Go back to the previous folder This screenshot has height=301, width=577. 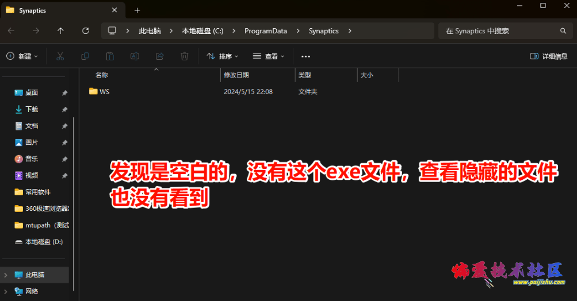point(11,31)
